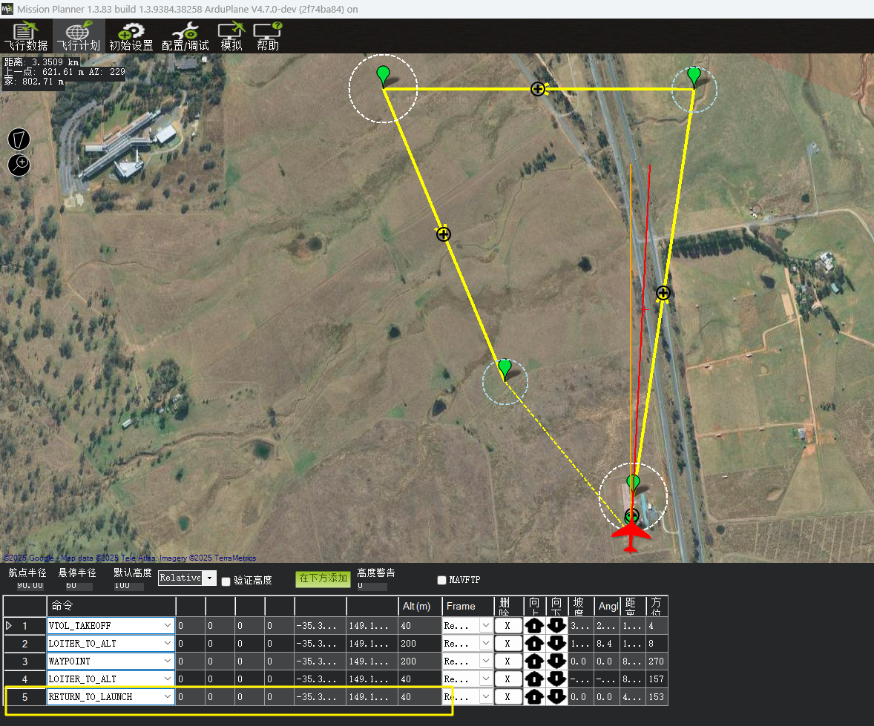Click the polygon draw icon on map
Screen dimensions: 874x726
coord(19,139)
